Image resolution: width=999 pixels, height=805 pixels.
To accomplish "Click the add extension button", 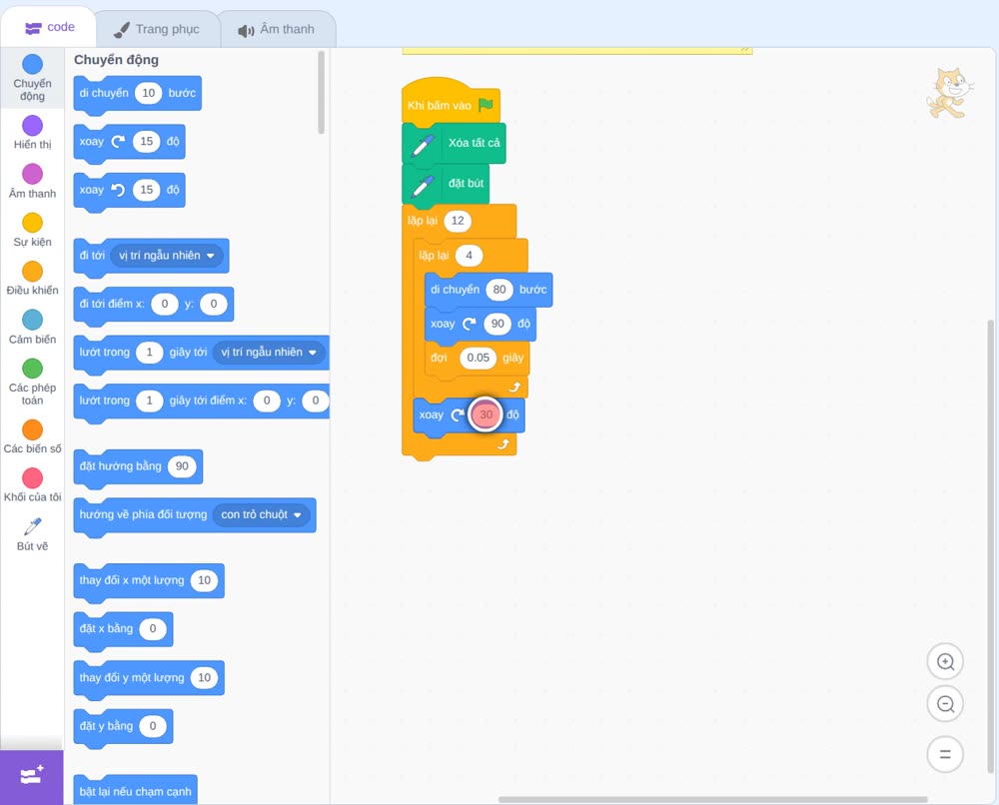I will point(32,776).
